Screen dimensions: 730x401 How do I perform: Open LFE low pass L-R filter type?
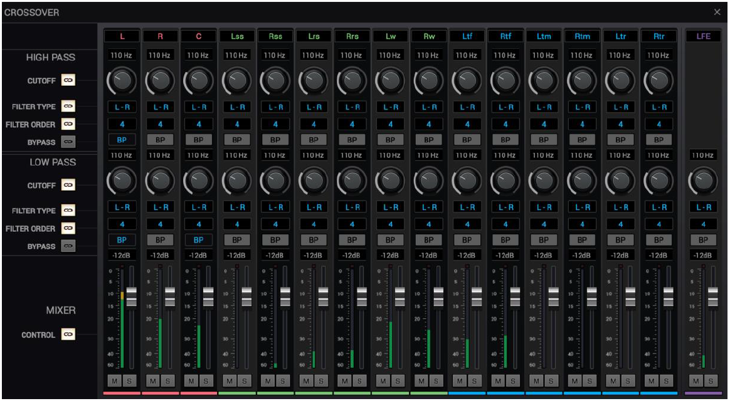(x=703, y=207)
